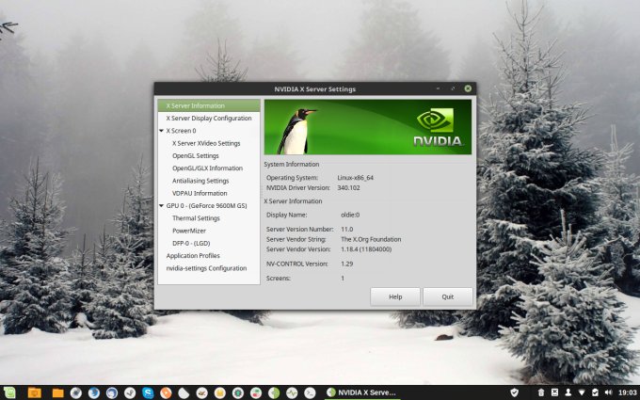Open the file manager folder launcher
This screenshot has height=400, width=640.
pos(58,393)
